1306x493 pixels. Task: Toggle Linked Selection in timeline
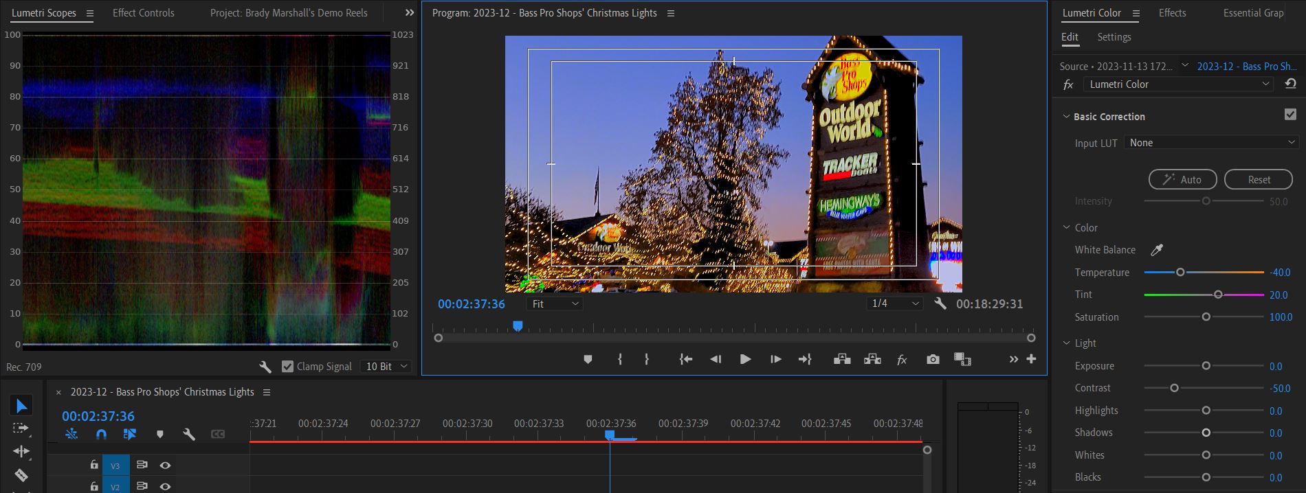coord(130,434)
